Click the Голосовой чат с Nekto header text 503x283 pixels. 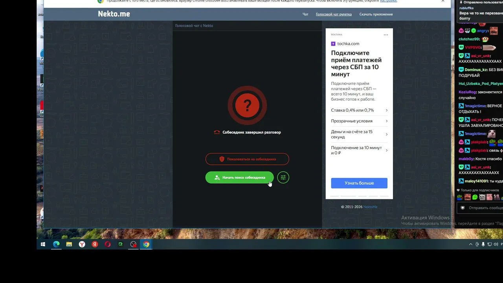[x=194, y=26]
